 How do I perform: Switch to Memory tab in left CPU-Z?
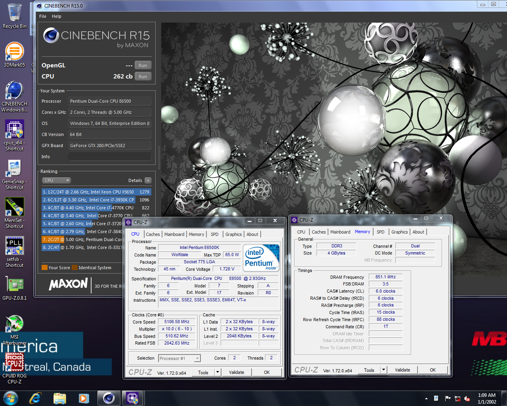click(x=196, y=234)
